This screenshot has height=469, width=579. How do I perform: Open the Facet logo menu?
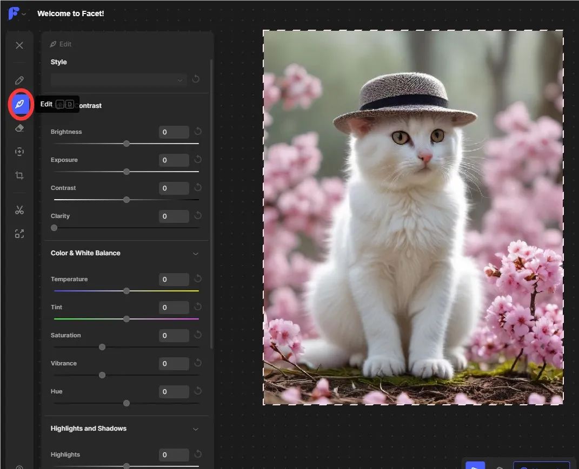16,13
